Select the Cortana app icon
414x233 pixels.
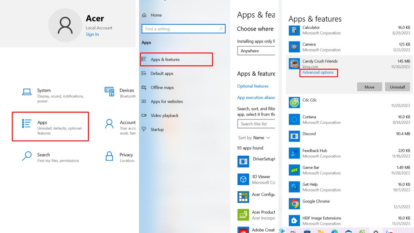(x=294, y=119)
